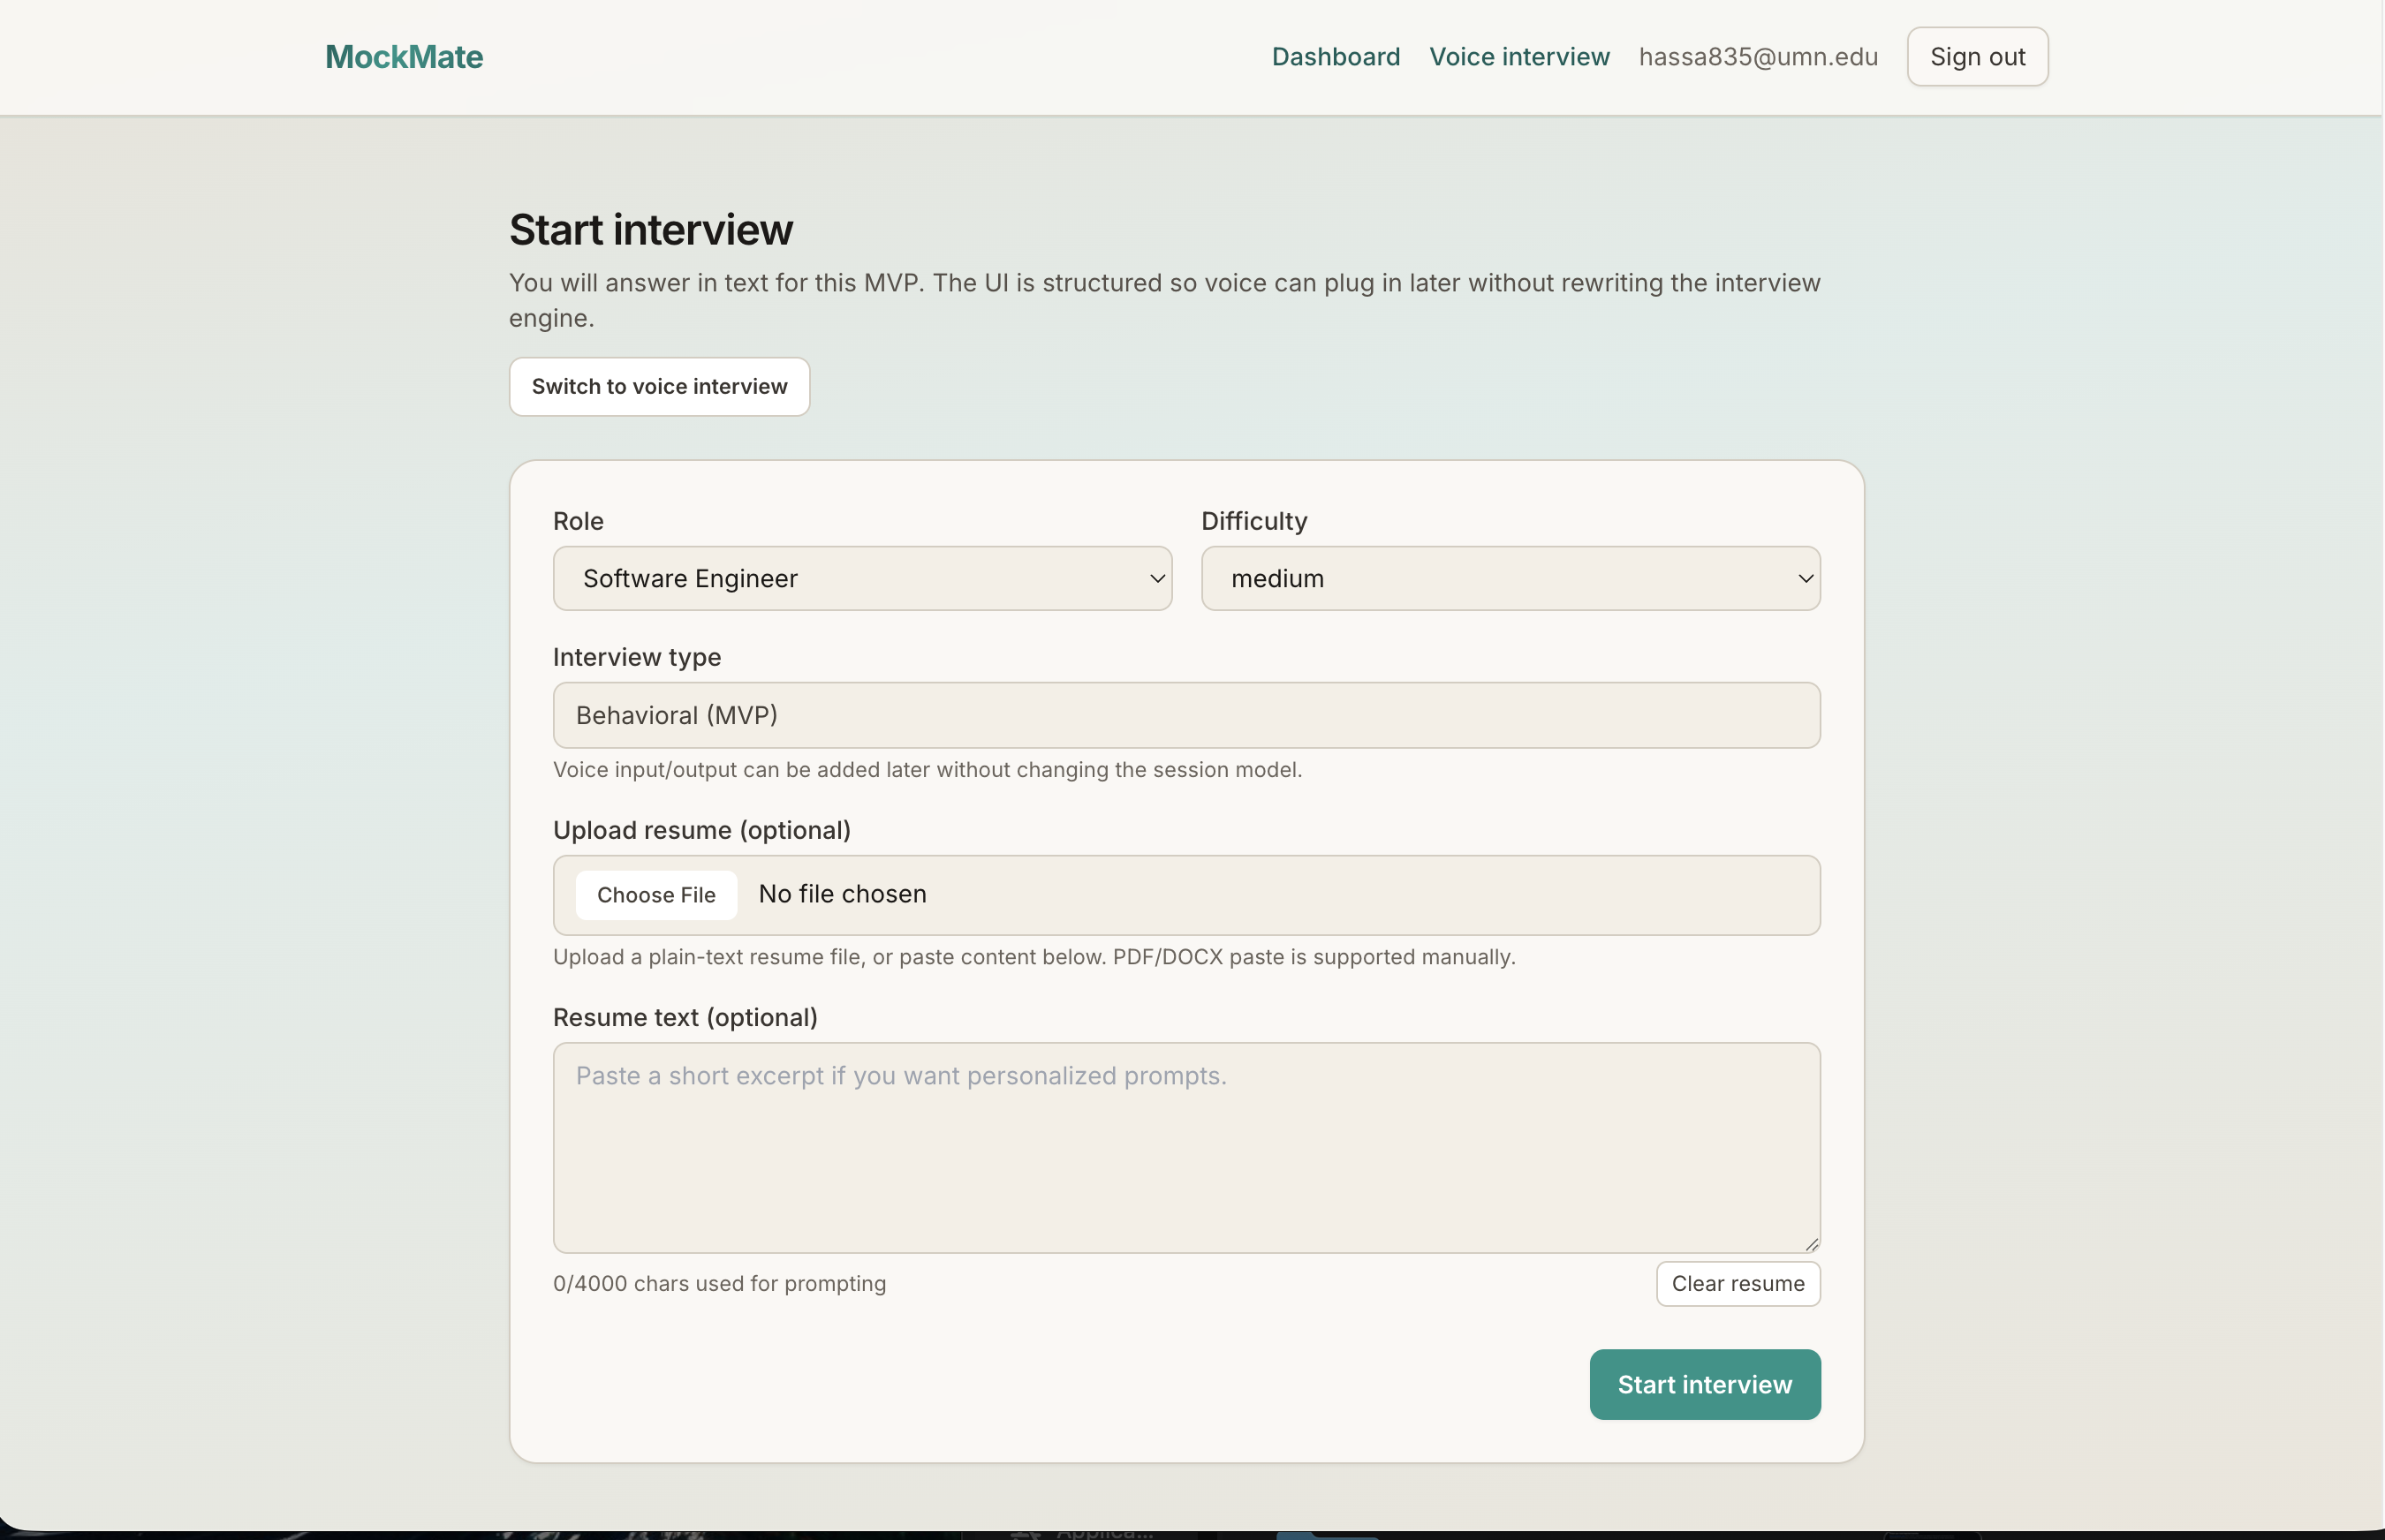Click the Upload resume (optional) label
This screenshot has width=2385, height=1540.
click(x=701, y=831)
